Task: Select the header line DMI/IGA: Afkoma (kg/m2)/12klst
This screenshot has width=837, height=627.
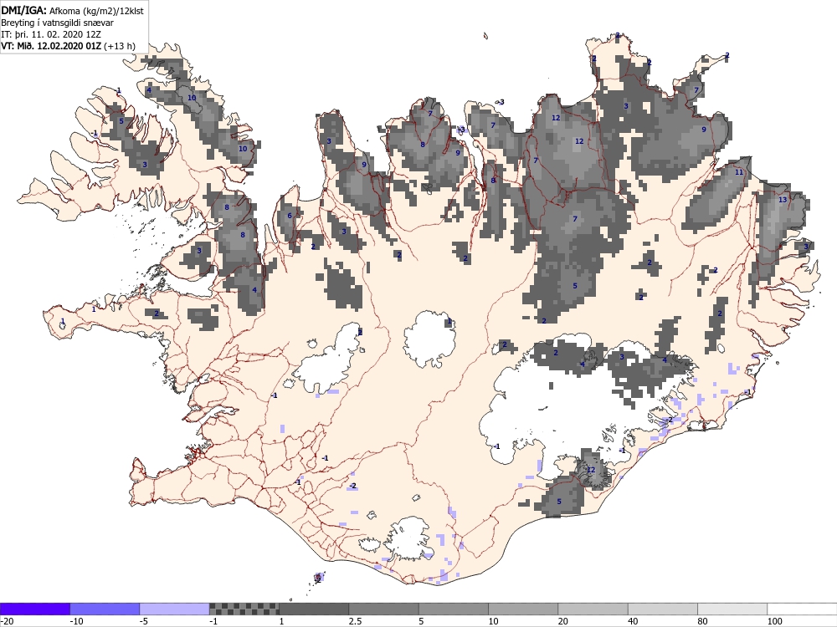Action: 72,10
